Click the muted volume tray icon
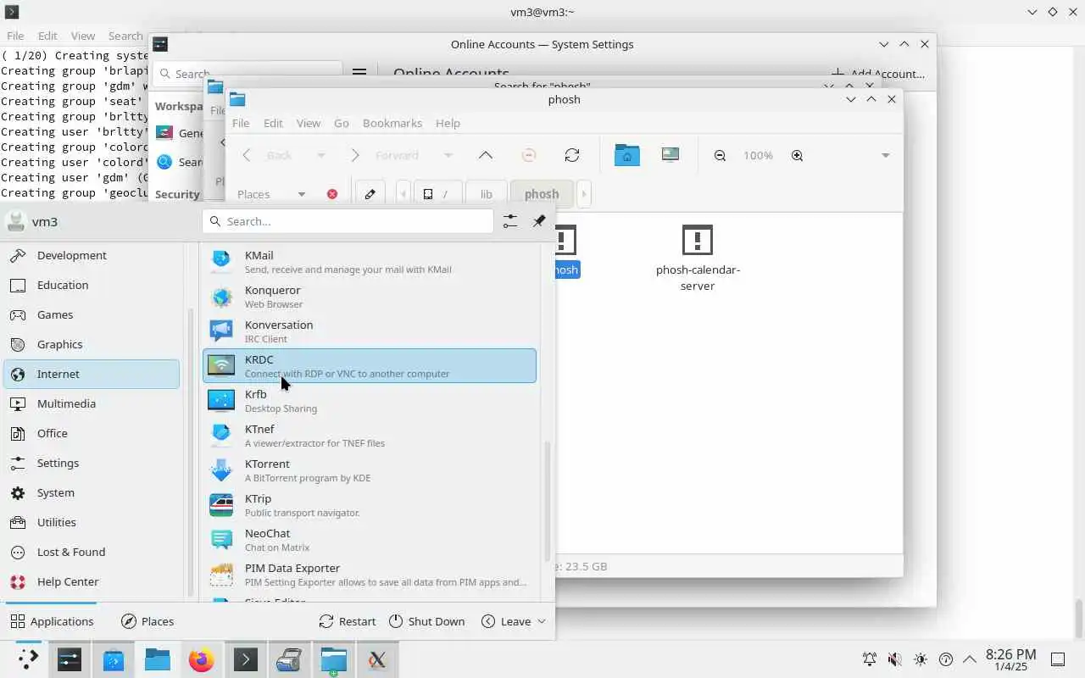Screen dimensions: 1085x678 click(x=894, y=659)
